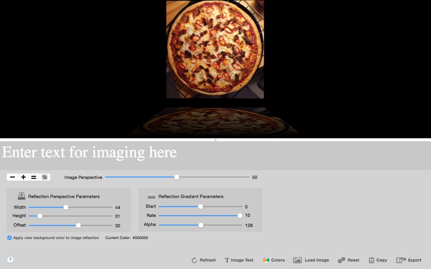The image size is (431, 269).
Task: Click the Reset gears icon
Action: 342,260
